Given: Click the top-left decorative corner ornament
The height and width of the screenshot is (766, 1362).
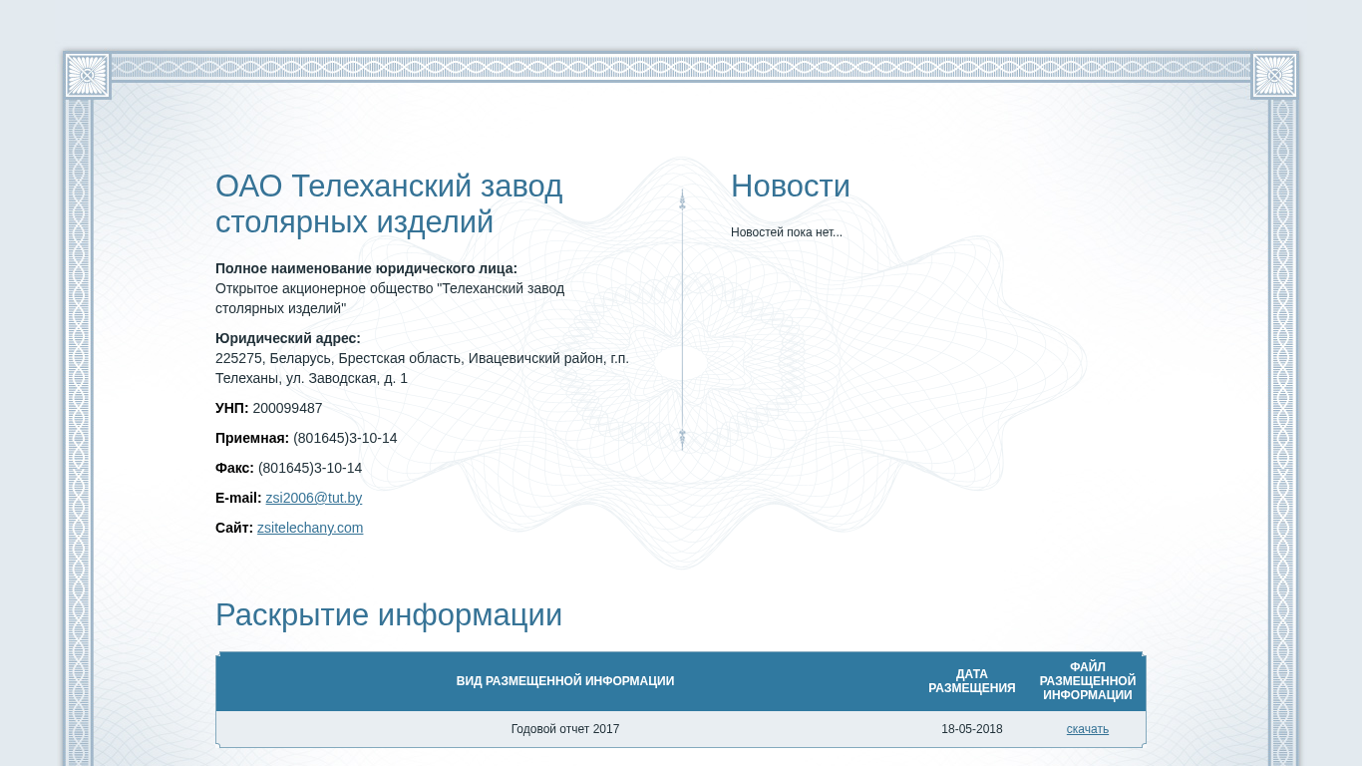Looking at the screenshot, I should point(87,76).
